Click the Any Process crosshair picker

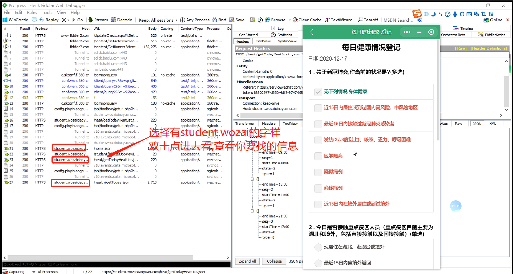coord(194,20)
